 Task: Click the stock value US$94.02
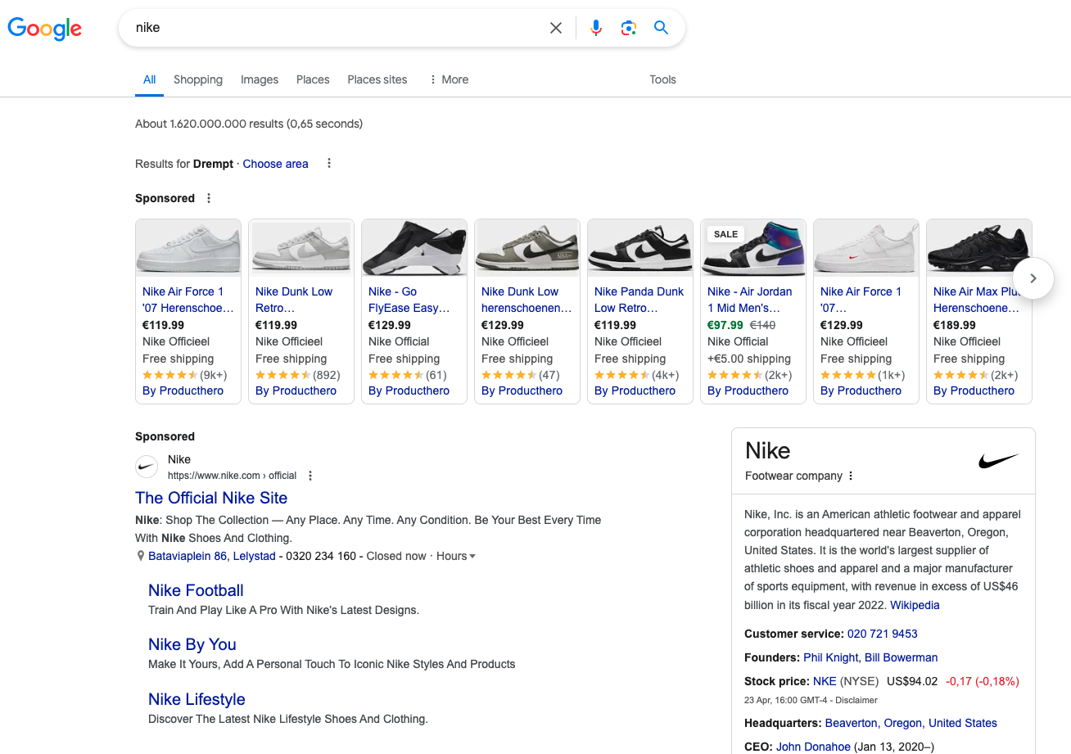pos(912,681)
